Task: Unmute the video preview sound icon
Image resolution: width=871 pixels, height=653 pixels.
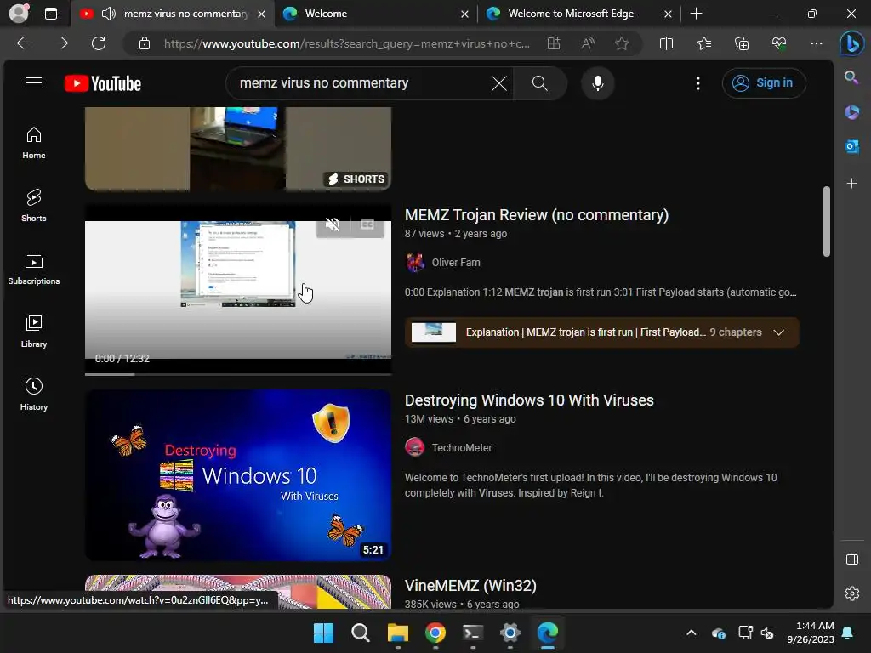Action: 333,224
